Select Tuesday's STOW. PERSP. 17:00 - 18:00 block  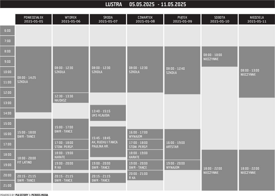(x=71, y=145)
